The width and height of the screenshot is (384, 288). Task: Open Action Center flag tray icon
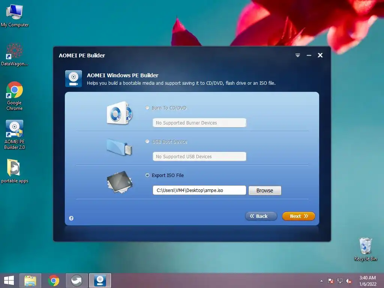[331, 281]
